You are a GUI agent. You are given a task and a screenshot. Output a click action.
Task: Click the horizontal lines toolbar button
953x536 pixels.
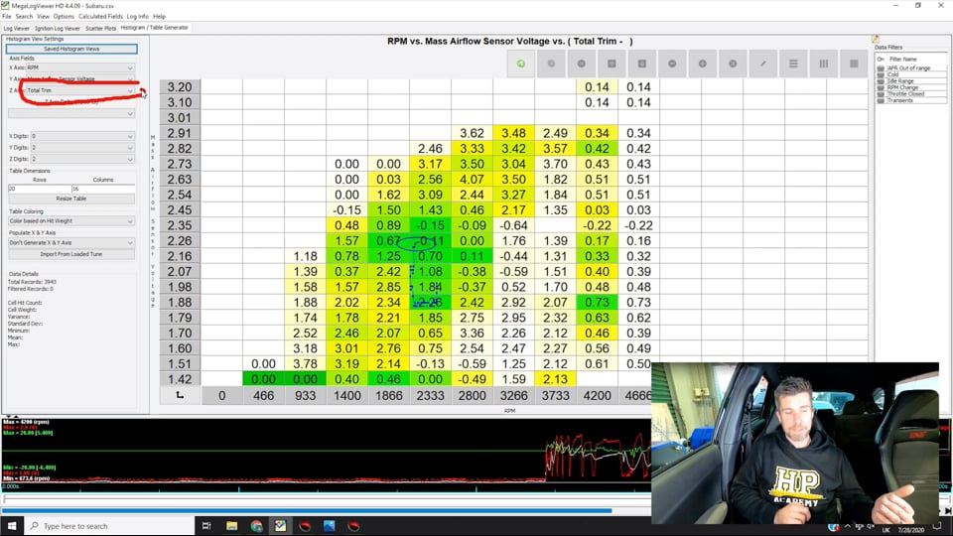click(793, 64)
